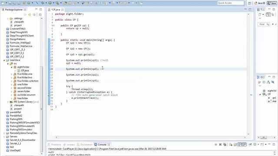Viewport: 278px width, 156px height.
Task: Click the Save toolbar icon
Action: (x=10, y=3)
